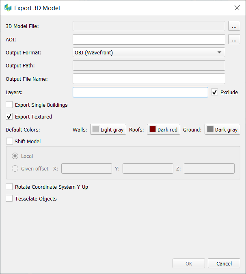
Task: Change the Roofs Dark red color
Action: coord(164,129)
